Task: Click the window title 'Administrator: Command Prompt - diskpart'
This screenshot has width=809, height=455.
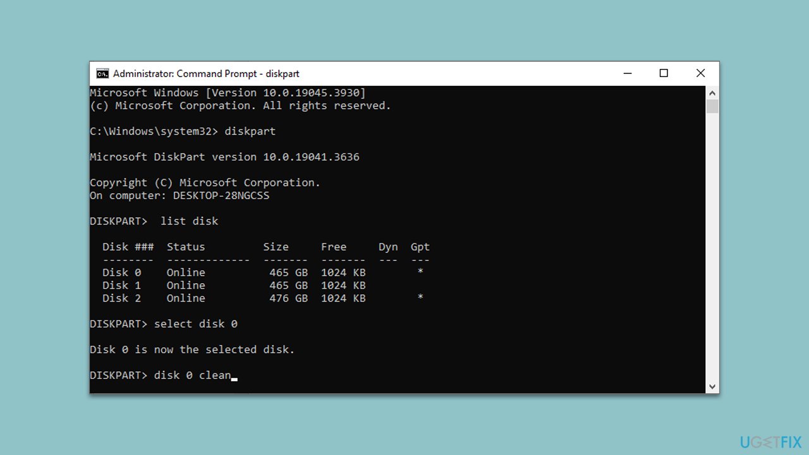Action: 206,73
